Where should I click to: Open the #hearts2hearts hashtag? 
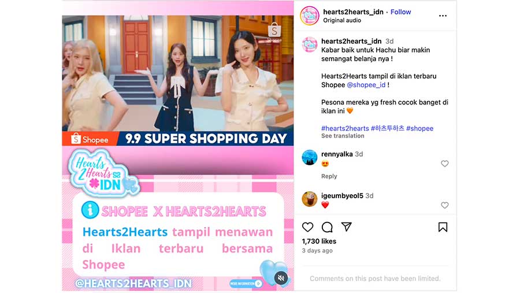pyautogui.click(x=345, y=128)
